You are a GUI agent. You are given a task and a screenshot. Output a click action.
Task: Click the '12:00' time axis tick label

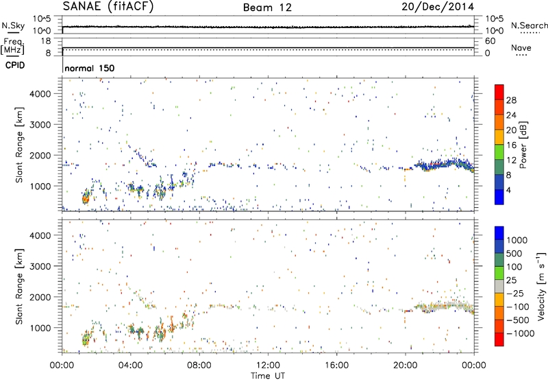click(268, 366)
